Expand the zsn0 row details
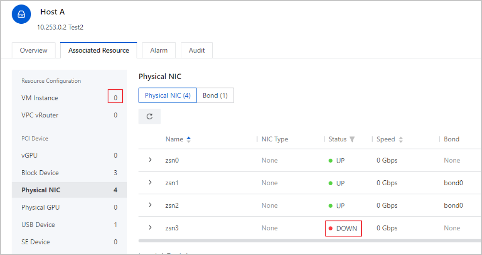The height and width of the screenshot is (255, 482). [150, 160]
